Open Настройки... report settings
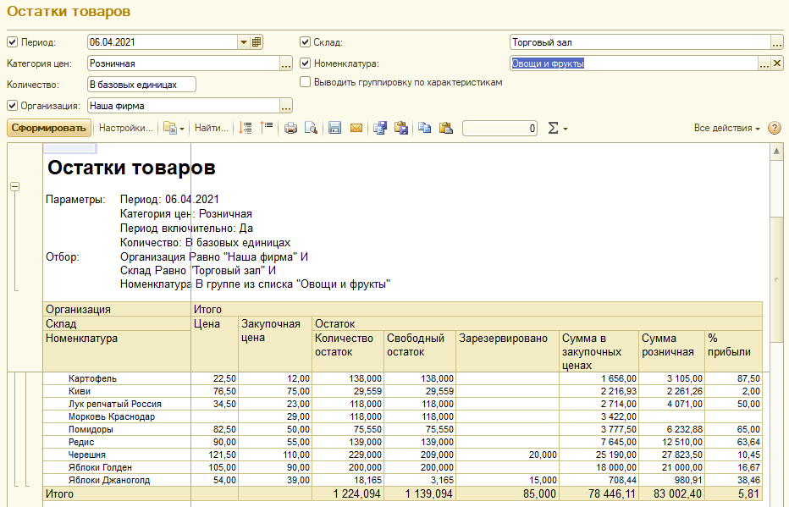 [x=126, y=128]
